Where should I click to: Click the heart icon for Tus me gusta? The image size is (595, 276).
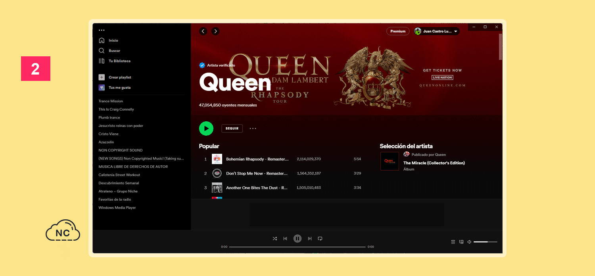coord(102,88)
